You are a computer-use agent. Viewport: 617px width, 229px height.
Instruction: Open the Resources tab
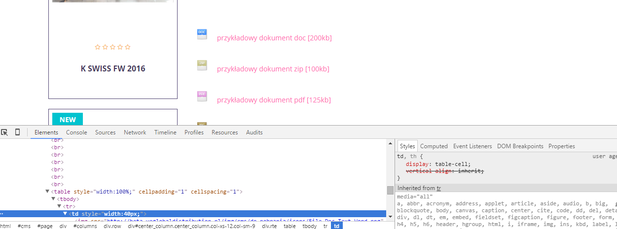[225, 132]
